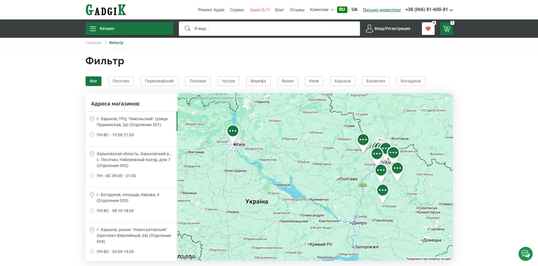The height and width of the screenshot is (266, 538).
Task: Open the wishlist heart icon
Action: (428, 29)
